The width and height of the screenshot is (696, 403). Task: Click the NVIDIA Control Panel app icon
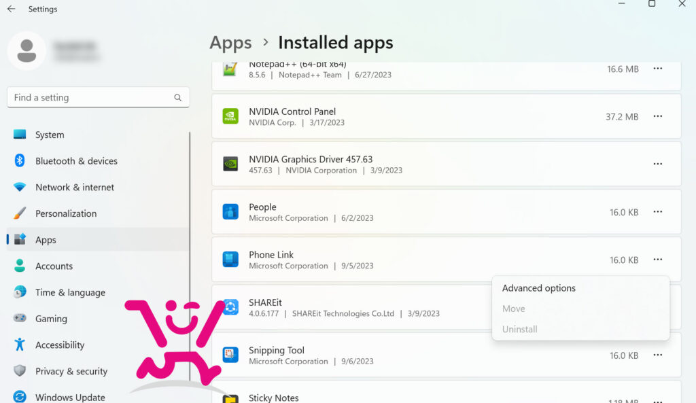(230, 116)
